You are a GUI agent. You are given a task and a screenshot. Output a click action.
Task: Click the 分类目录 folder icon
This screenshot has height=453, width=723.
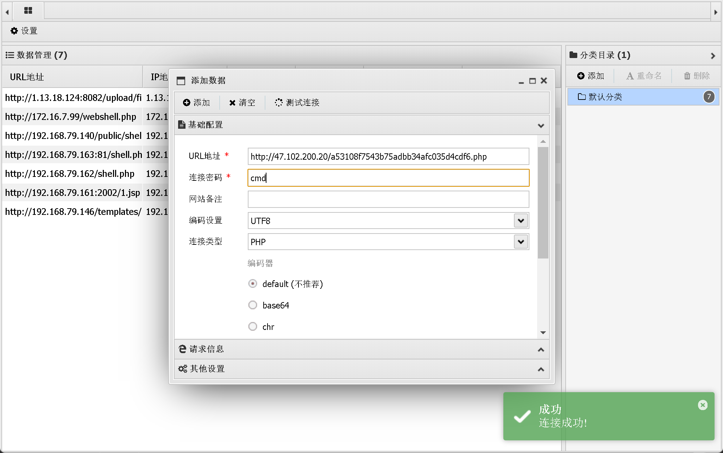[x=573, y=55]
